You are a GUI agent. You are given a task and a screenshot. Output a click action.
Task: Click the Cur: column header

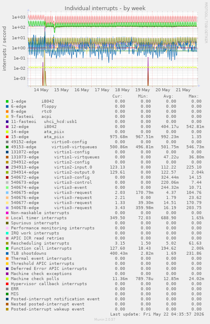(x=117, y=96)
